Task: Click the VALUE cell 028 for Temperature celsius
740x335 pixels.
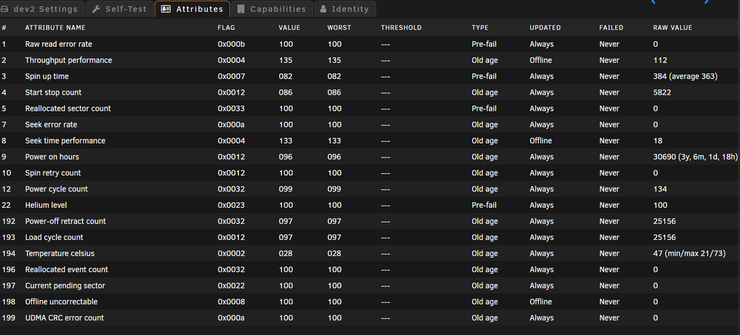Action: point(286,254)
